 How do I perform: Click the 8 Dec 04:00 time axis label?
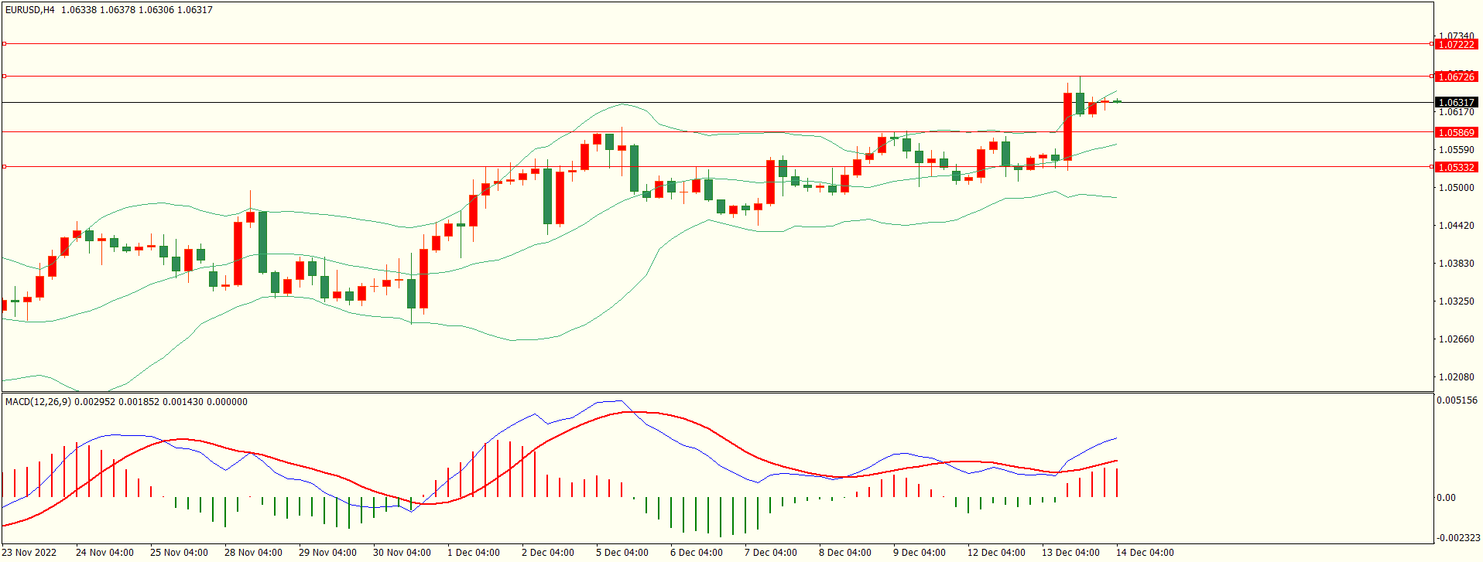click(845, 553)
